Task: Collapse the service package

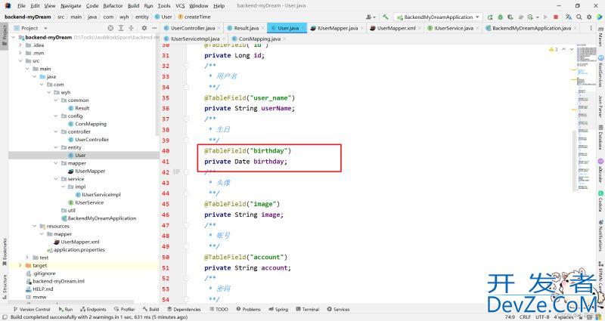Action: click(x=56, y=179)
